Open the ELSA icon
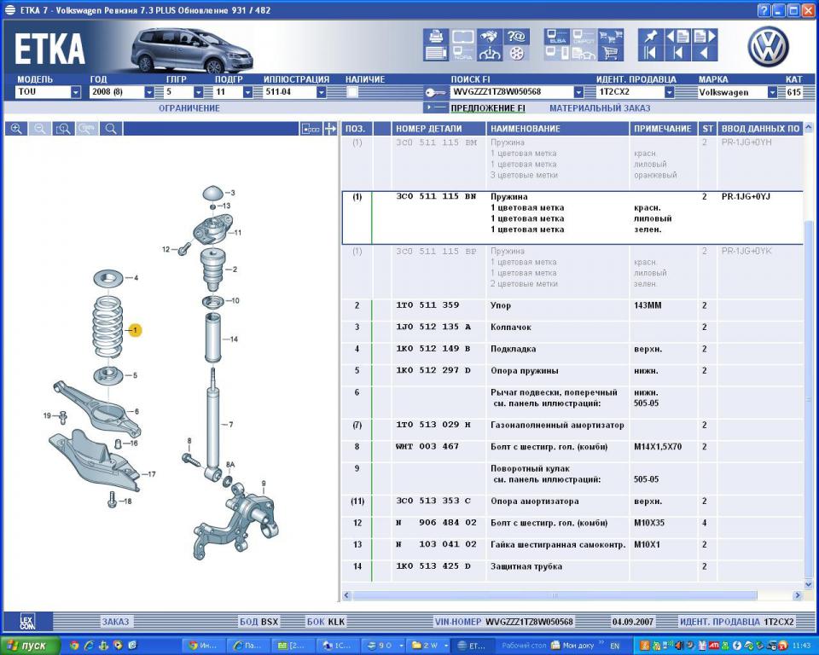819x655 pixels. [x=557, y=37]
